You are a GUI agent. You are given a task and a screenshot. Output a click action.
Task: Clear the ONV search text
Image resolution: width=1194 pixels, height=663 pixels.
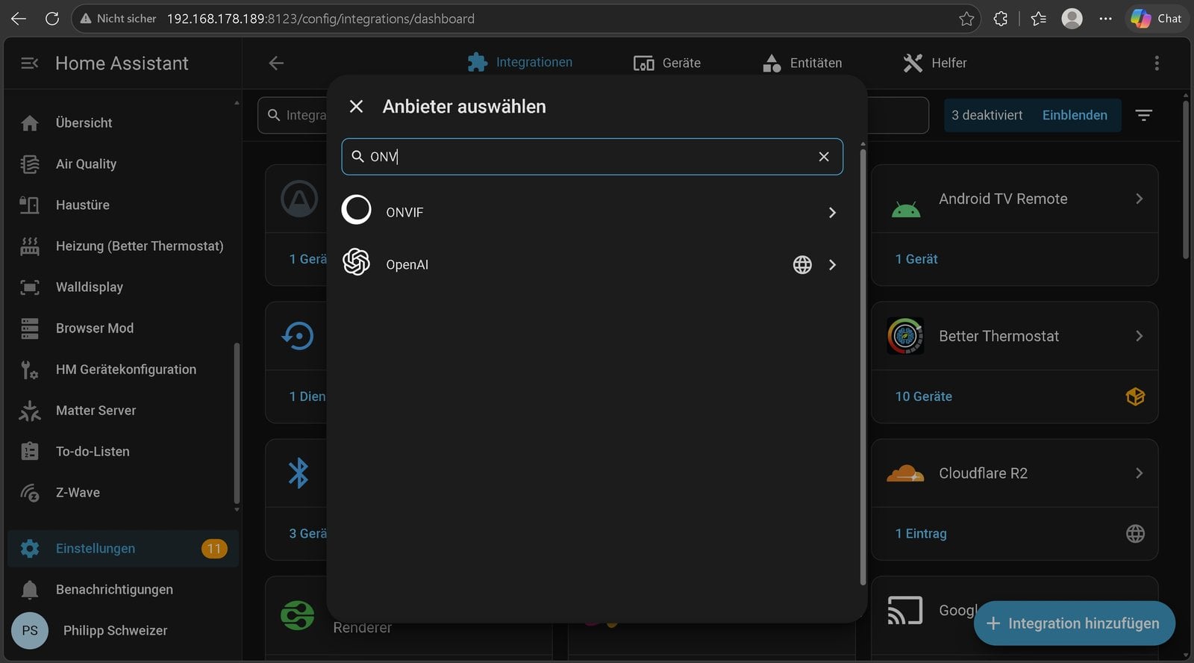[824, 157]
